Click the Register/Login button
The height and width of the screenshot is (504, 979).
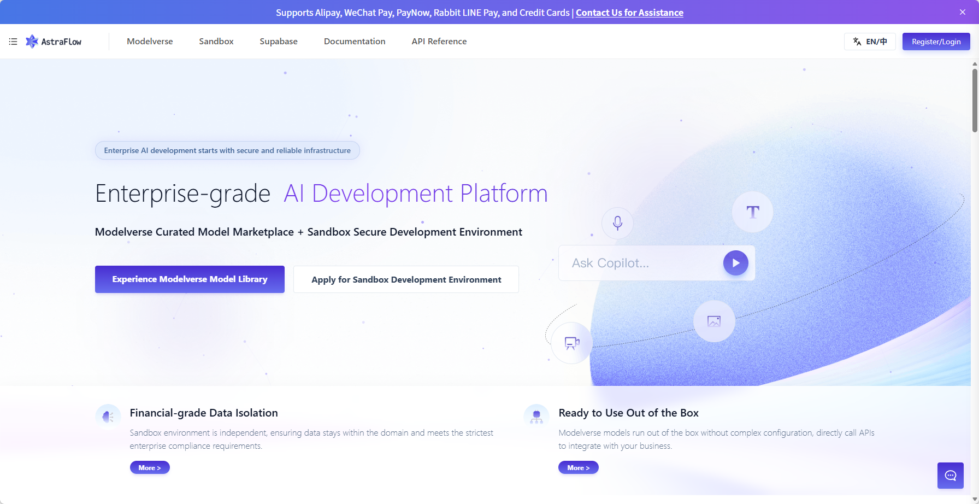(x=936, y=42)
